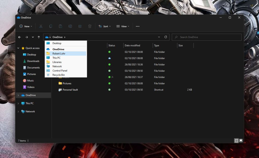Click the Copy icon in toolbar
Screen dimensions: 259x158
pos(51,26)
